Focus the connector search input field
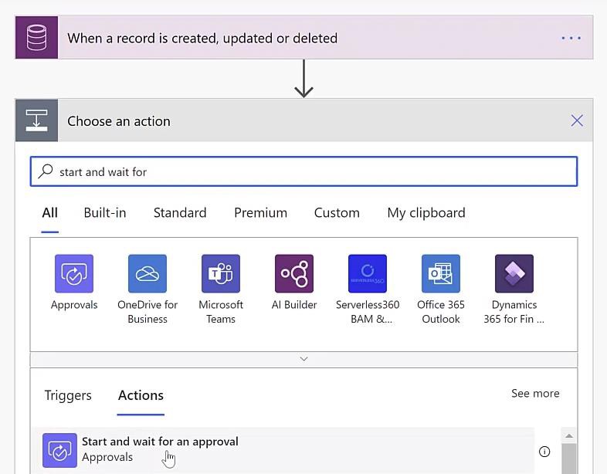607x474 pixels. (x=304, y=171)
